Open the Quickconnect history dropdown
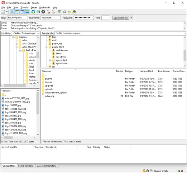187x173 pixels. [131, 18]
